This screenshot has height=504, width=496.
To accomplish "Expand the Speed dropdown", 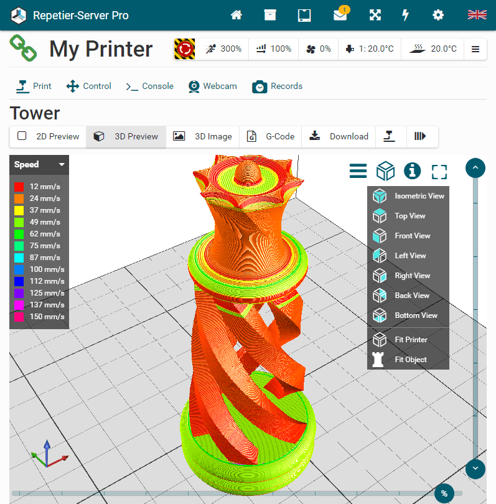I will [x=62, y=165].
